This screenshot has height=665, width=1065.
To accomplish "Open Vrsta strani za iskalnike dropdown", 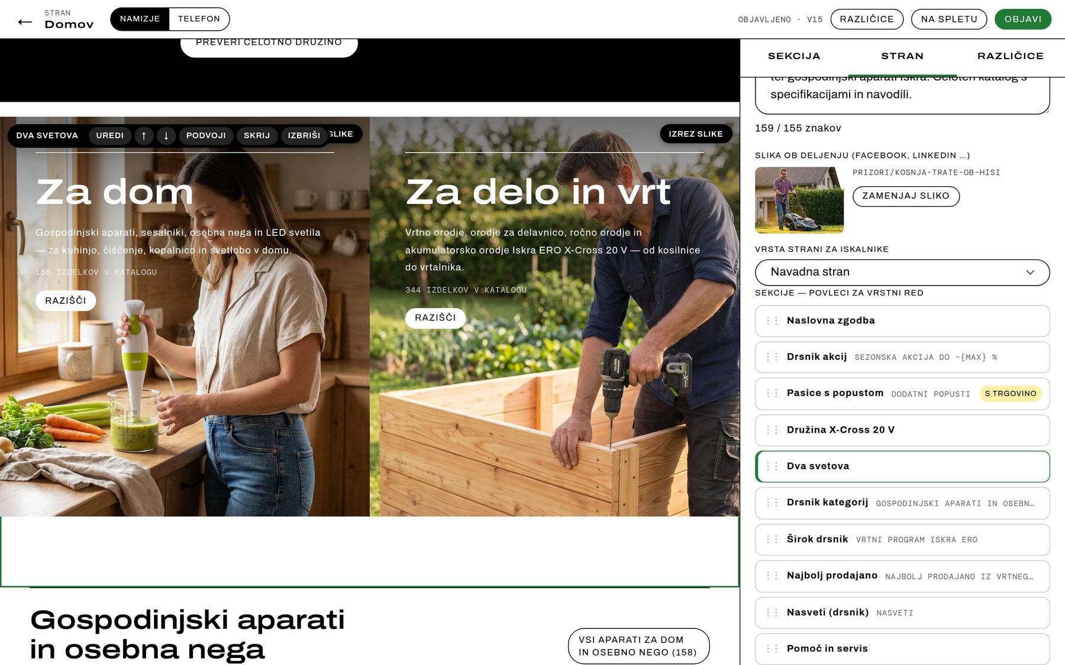I will point(902,272).
